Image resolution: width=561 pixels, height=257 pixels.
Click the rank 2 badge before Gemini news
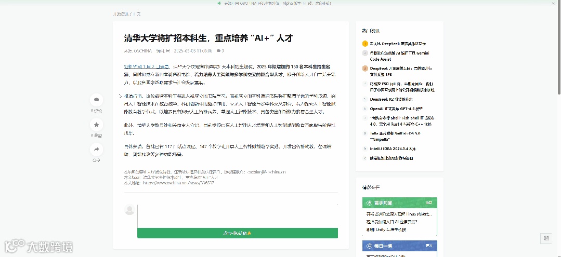365,53
